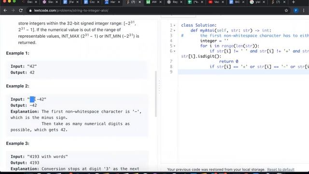This screenshot has height=174, width=309.
Task: Close the 'BID' tab
Action: tap(243, 2)
